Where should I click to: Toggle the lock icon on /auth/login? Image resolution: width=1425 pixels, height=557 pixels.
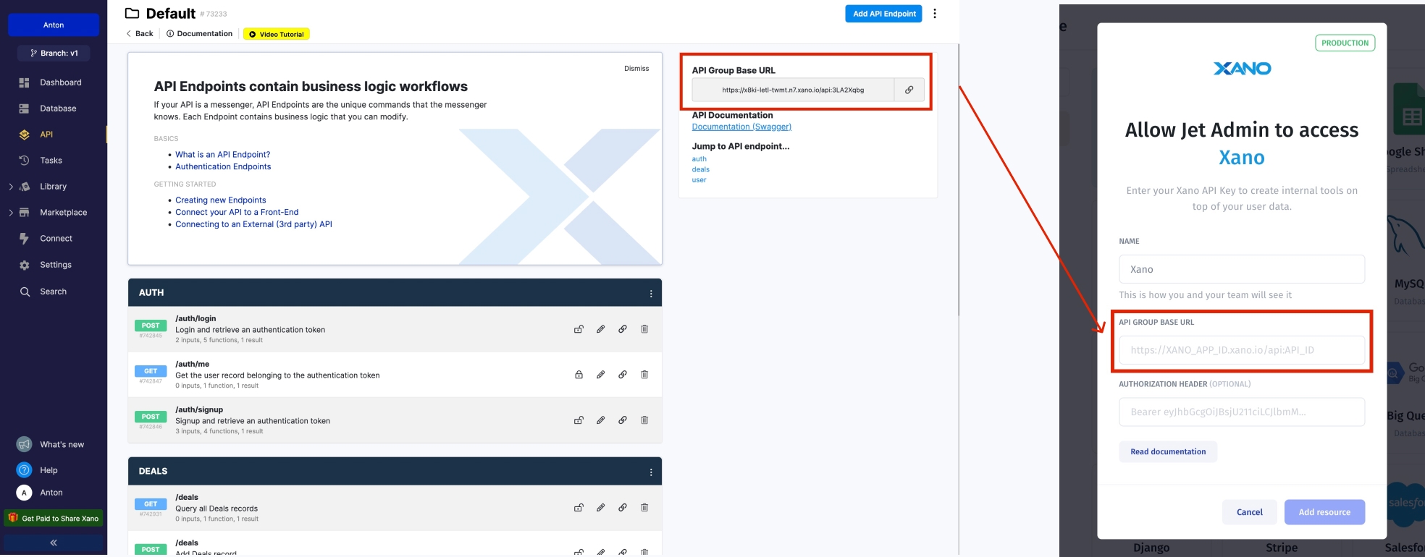(579, 329)
